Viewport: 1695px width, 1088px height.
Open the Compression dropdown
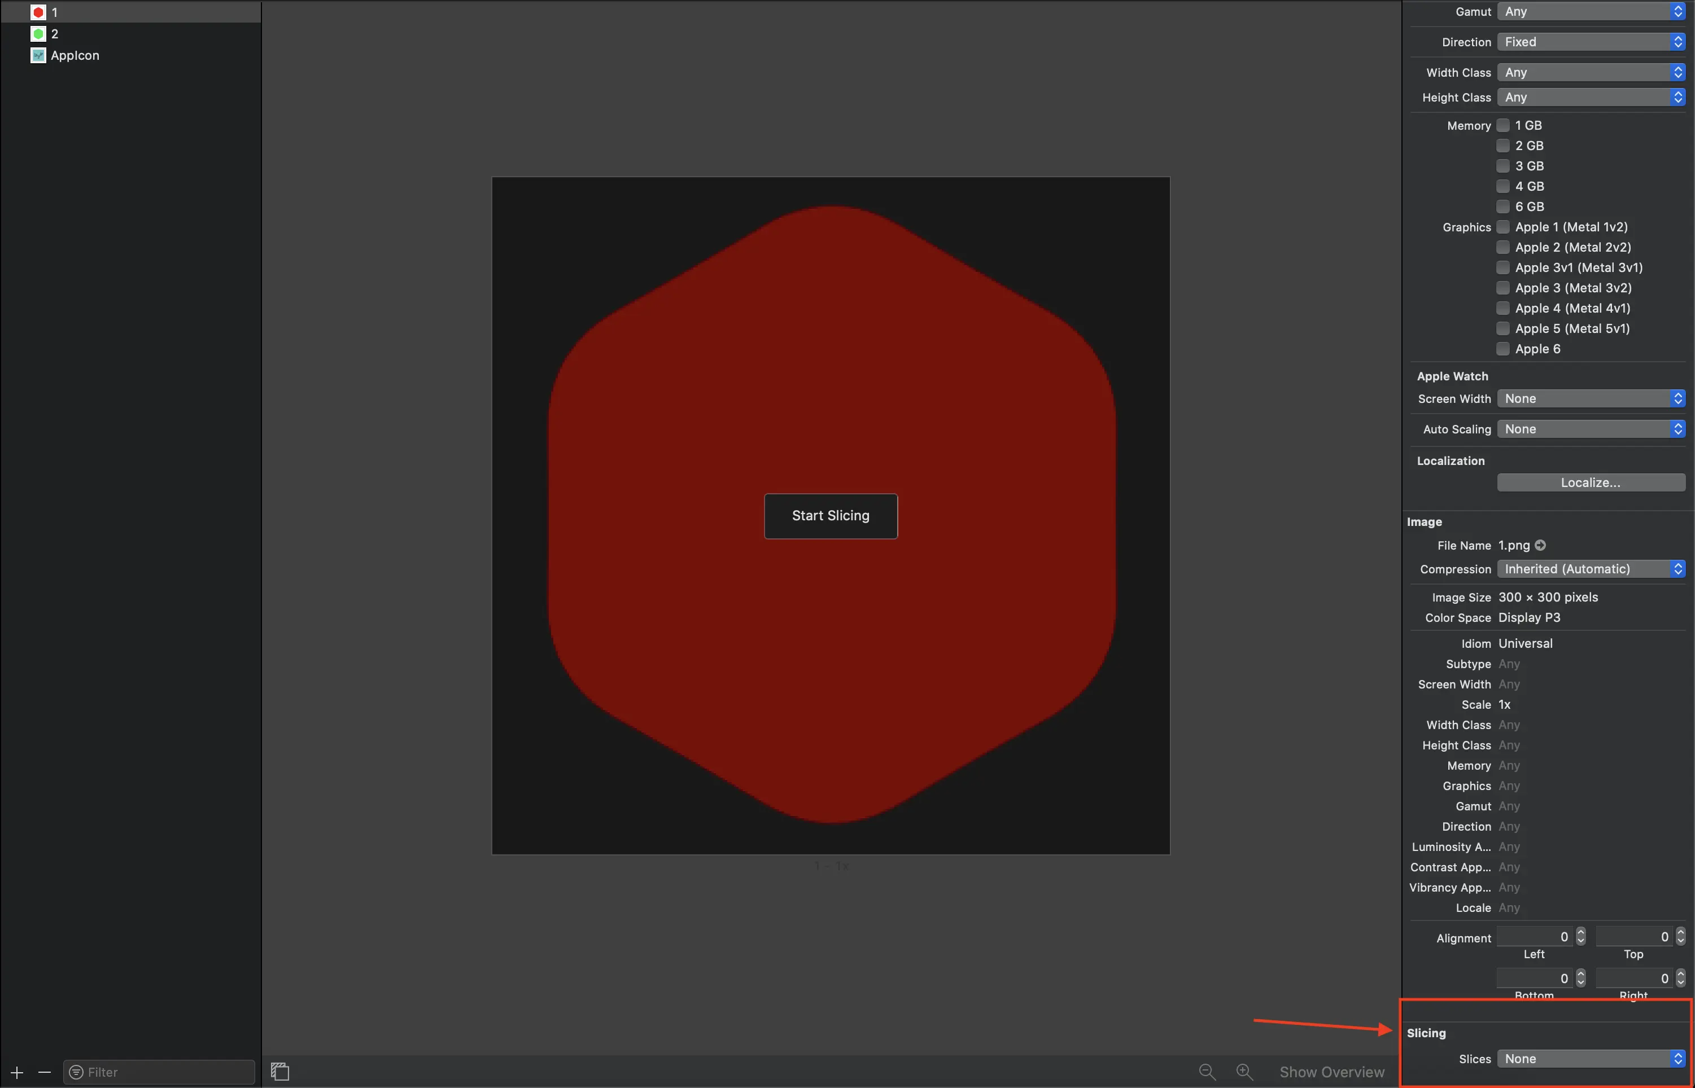click(x=1591, y=569)
